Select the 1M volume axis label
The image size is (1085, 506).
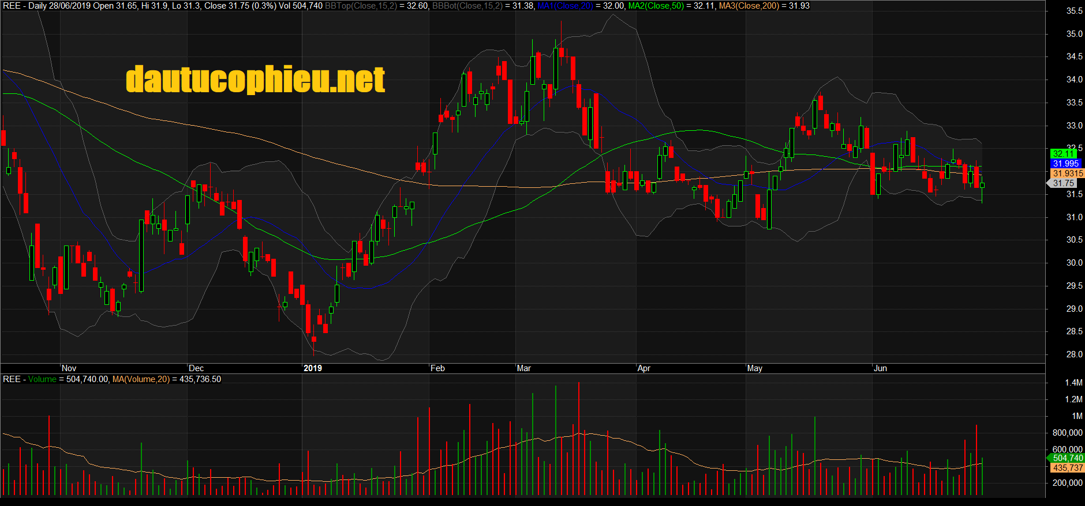tap(1077, 416)
